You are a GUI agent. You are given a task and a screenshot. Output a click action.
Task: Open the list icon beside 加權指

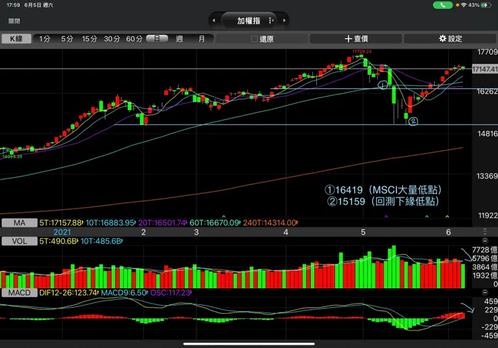271,20
